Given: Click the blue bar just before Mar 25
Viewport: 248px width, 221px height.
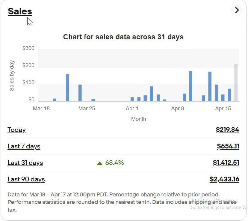Looking at the screenshot, I should (80, 93).
